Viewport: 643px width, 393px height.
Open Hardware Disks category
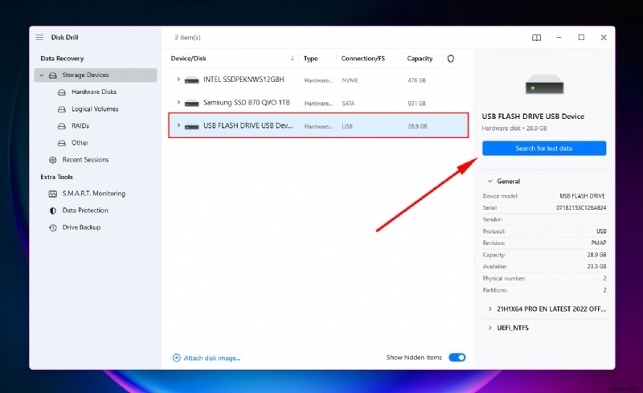[94, 92]
